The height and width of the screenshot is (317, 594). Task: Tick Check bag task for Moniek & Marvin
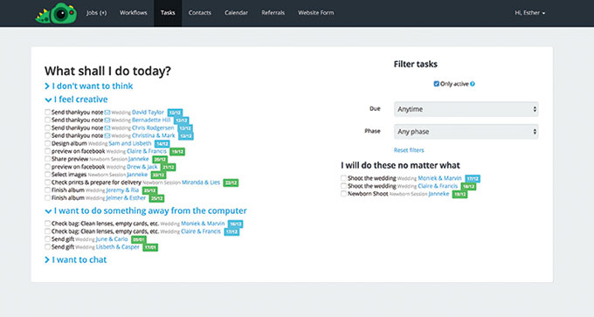(x=47, y=224)
